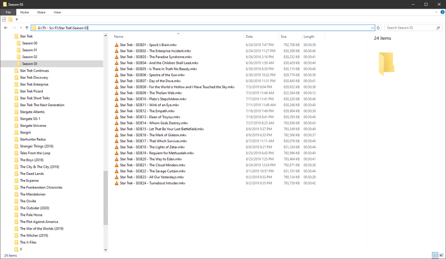Click the search magnifier icon
This screenshot has width=446, height=259.
pos(438,28)
